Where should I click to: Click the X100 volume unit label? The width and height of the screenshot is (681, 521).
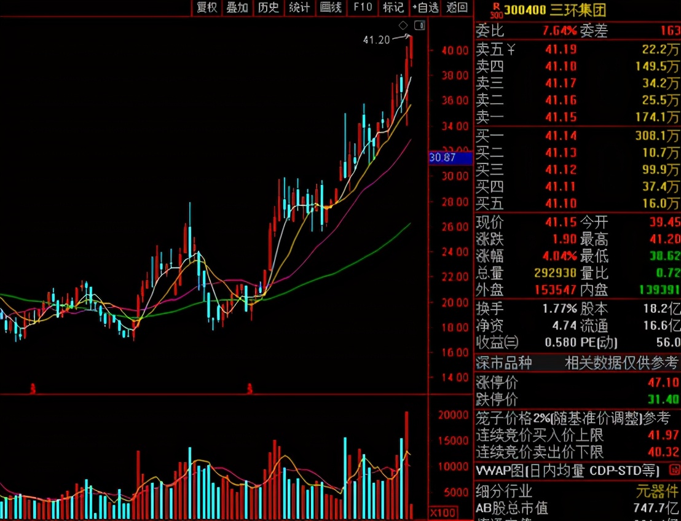coord(443,512)
